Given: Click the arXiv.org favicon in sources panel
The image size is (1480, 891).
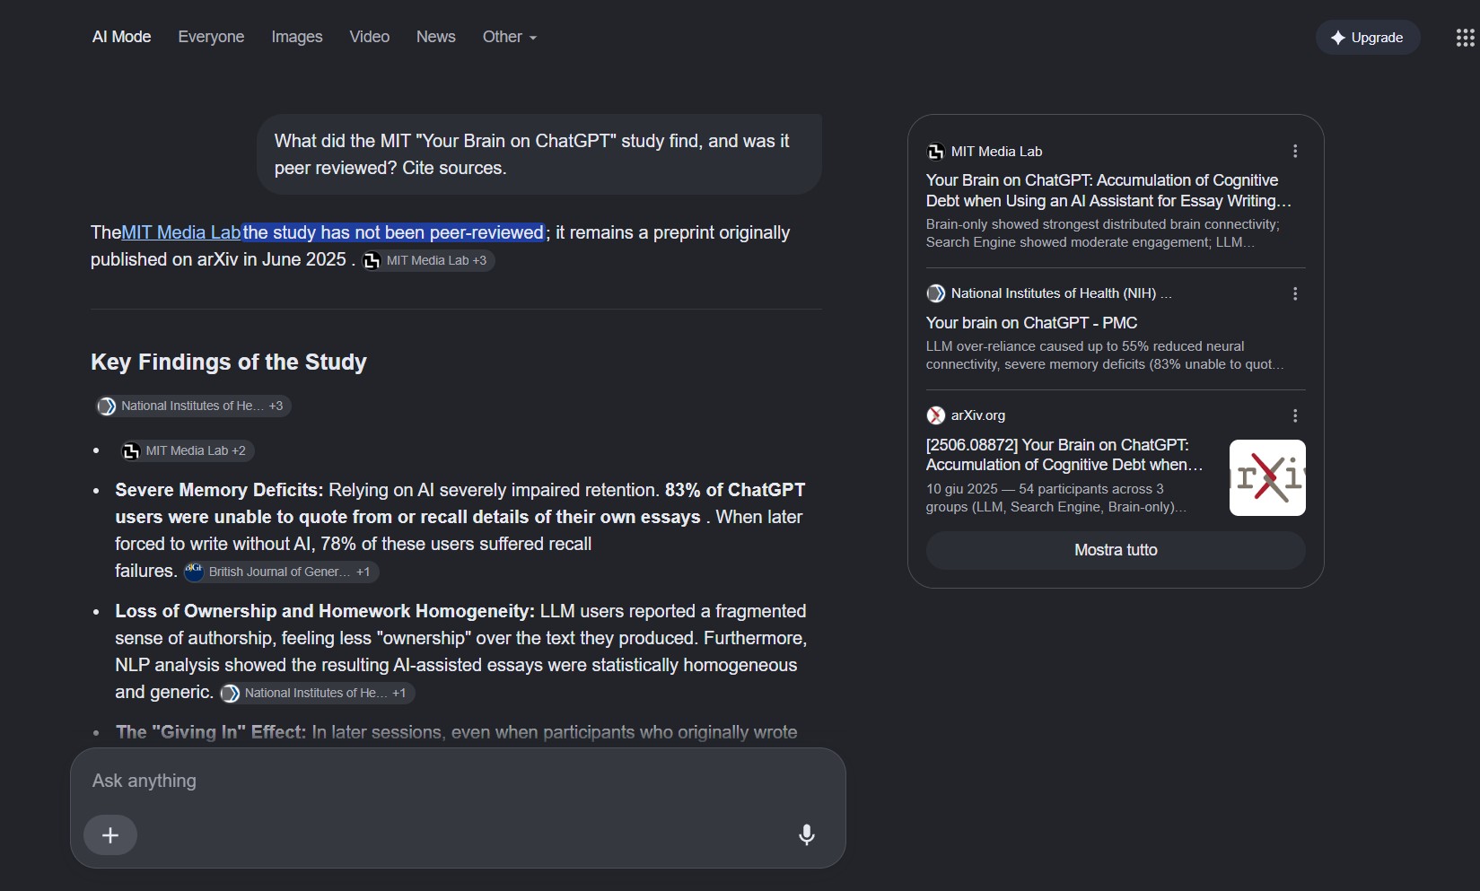Looking at the screenshot, I should tap(935, 415).
